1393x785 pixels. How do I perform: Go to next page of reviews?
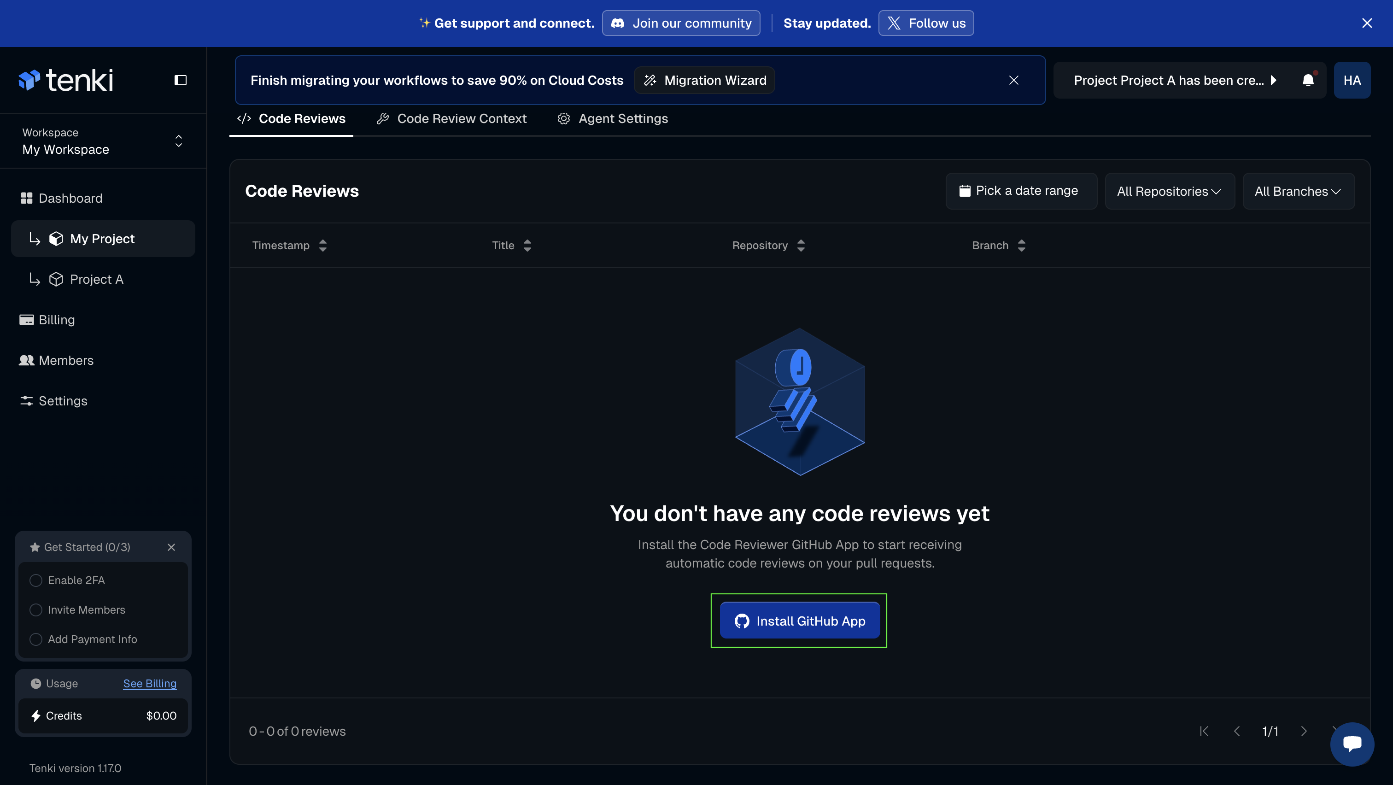coord(1303,731)
